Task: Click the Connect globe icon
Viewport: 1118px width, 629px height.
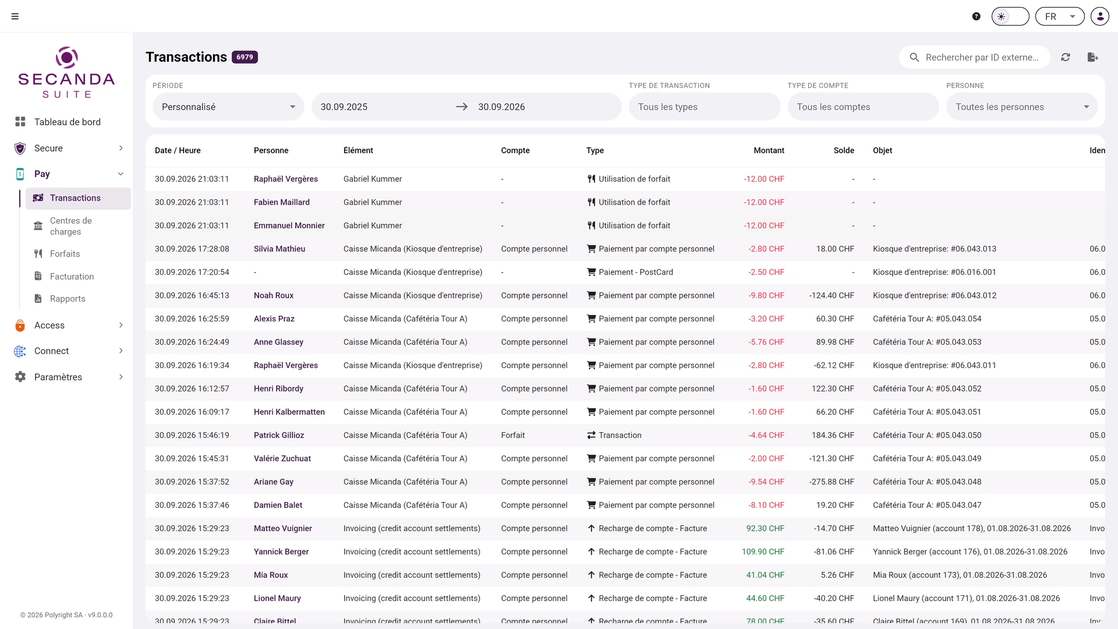Action: point(20,351)
